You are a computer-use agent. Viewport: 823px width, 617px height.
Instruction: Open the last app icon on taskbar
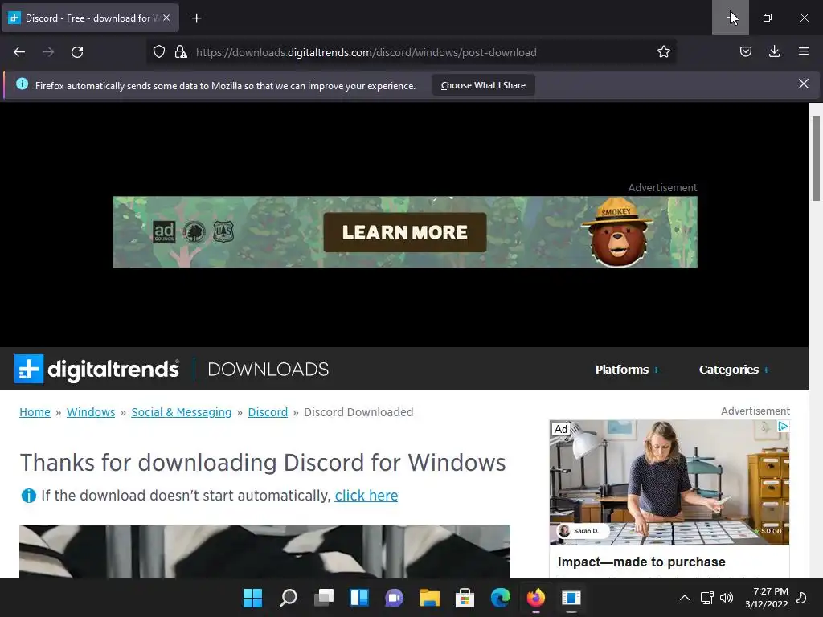(x=571, y=598)
